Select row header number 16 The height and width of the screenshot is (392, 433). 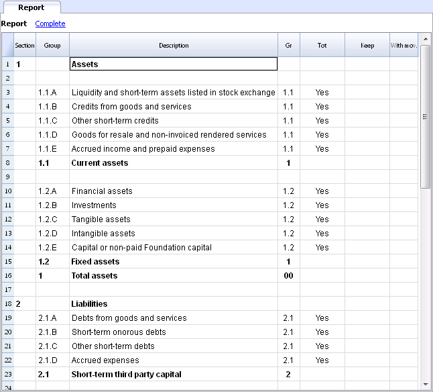coord(8,276)
